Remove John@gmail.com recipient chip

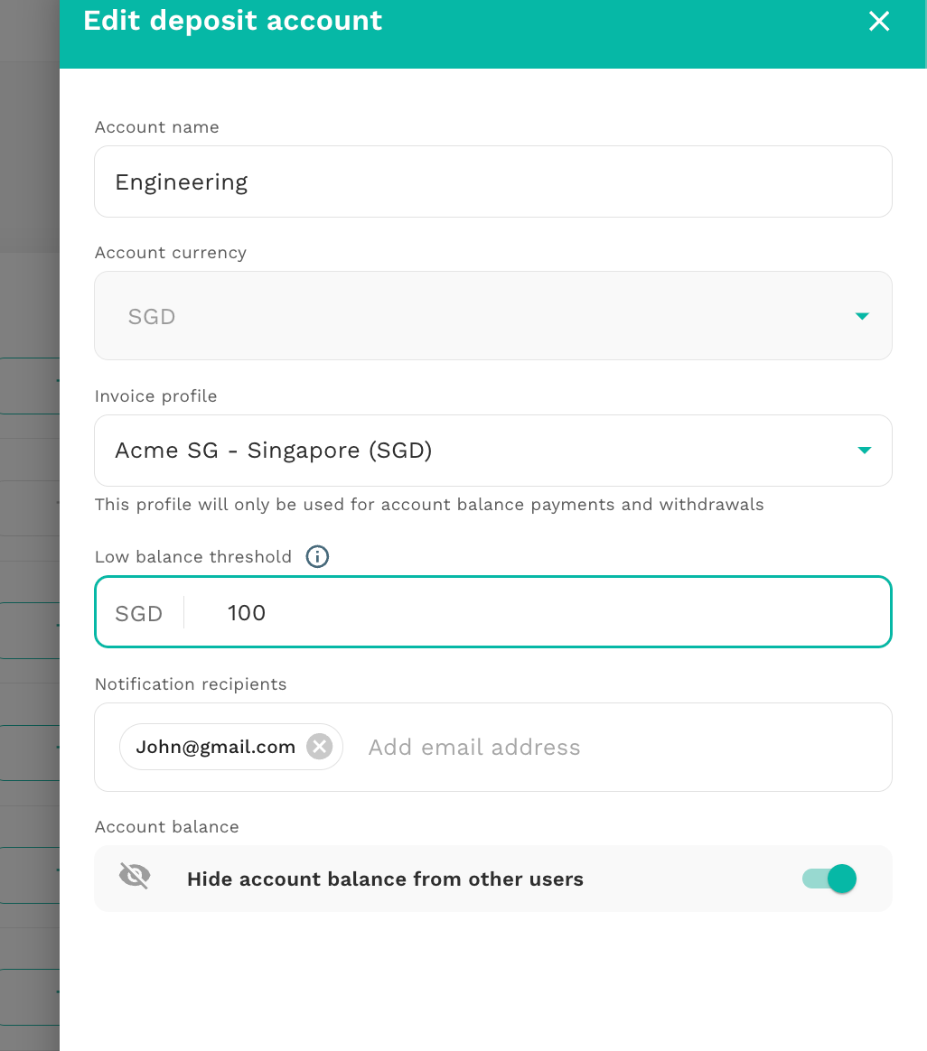tap(319, 746)
